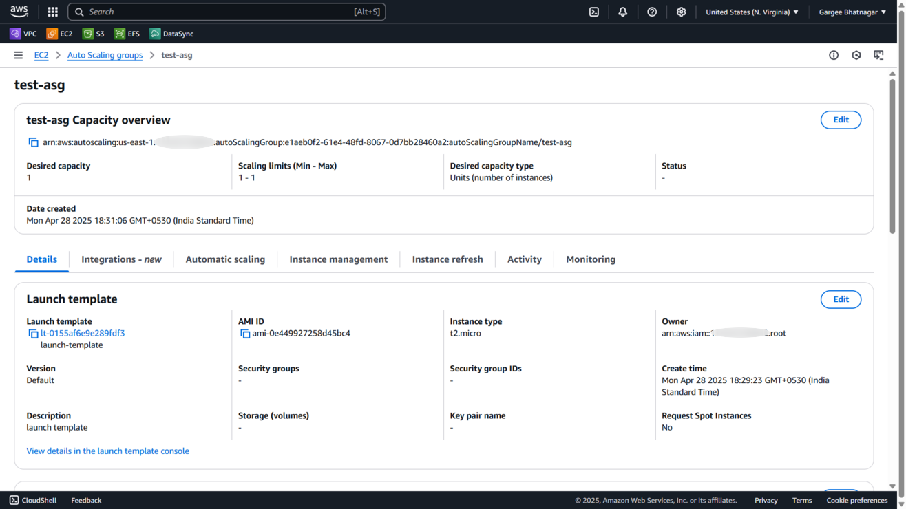
Task: Open the info panel icon
Action: [834, 55]
